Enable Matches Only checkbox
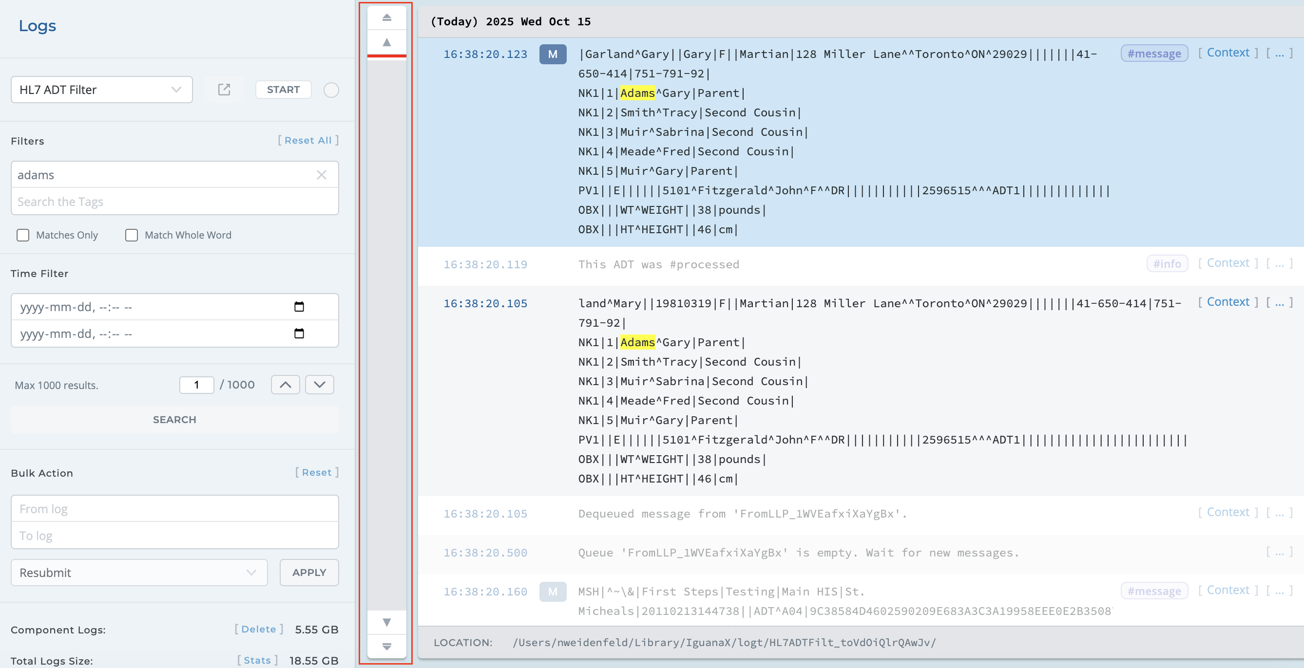1304x668 pixels. tap(23, 235)
